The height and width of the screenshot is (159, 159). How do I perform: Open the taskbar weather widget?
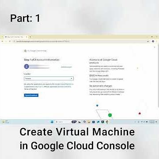[x=6, y=122]
